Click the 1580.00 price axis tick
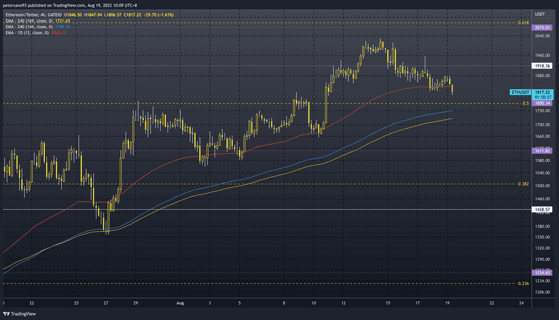The height and width of the screenshot is (320, 559). tap(543, 160)
